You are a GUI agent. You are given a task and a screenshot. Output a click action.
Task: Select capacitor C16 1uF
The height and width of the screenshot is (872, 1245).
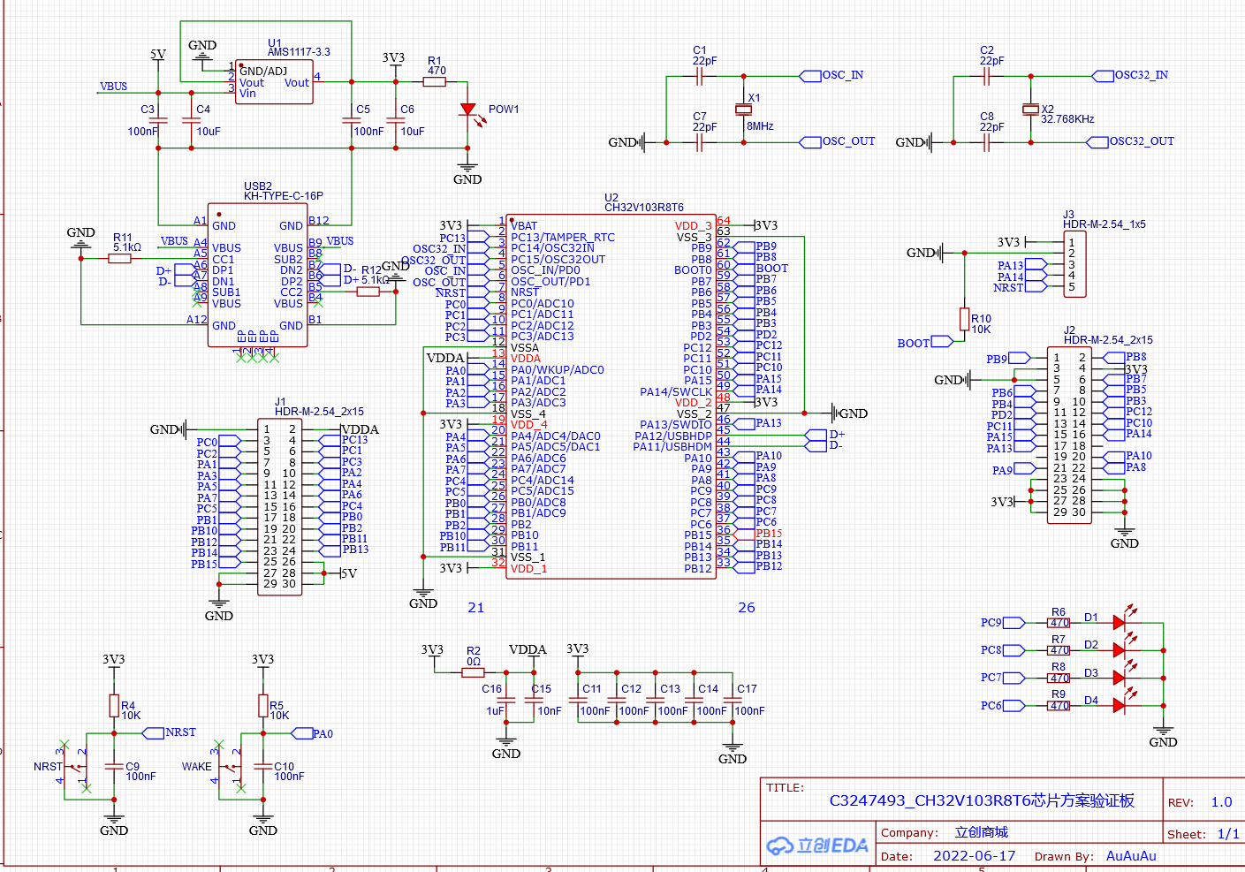506,701
